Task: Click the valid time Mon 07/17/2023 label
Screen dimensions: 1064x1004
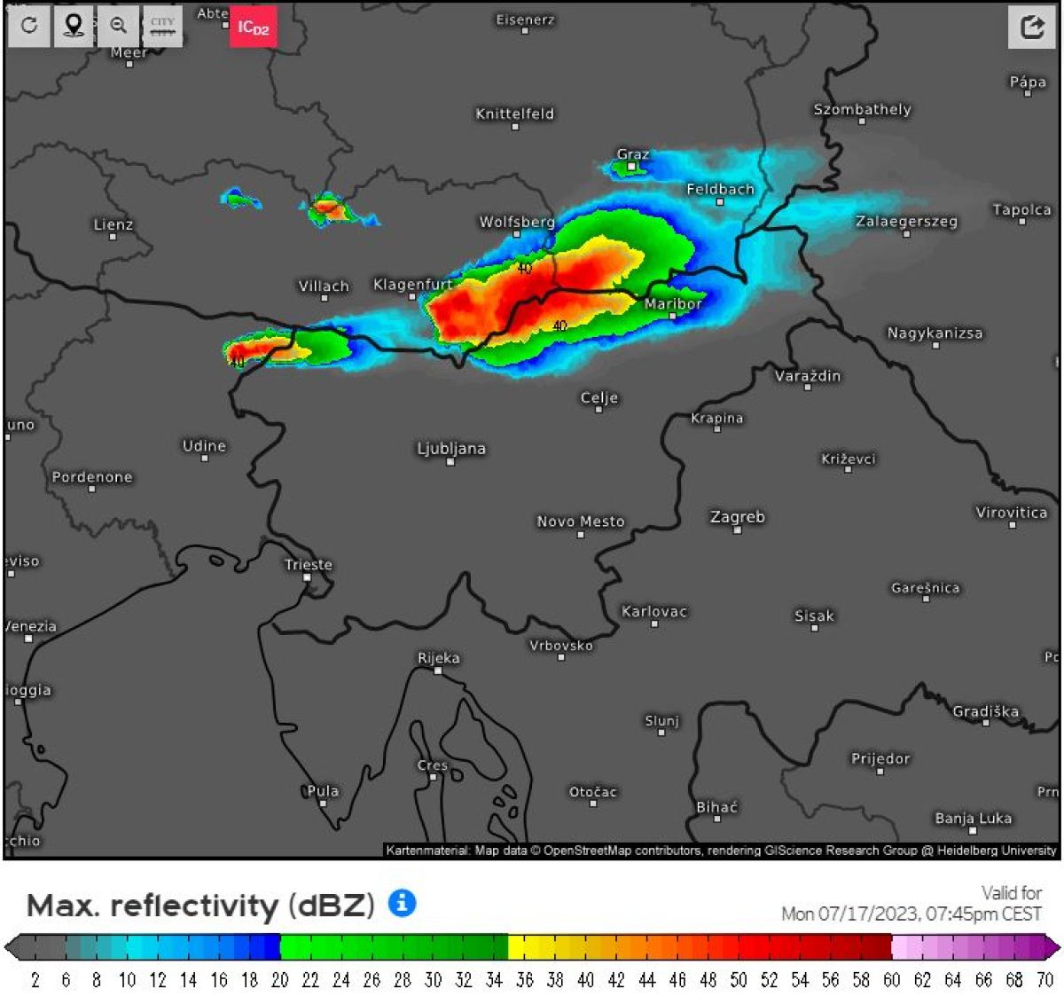Action: pos(911,914)
